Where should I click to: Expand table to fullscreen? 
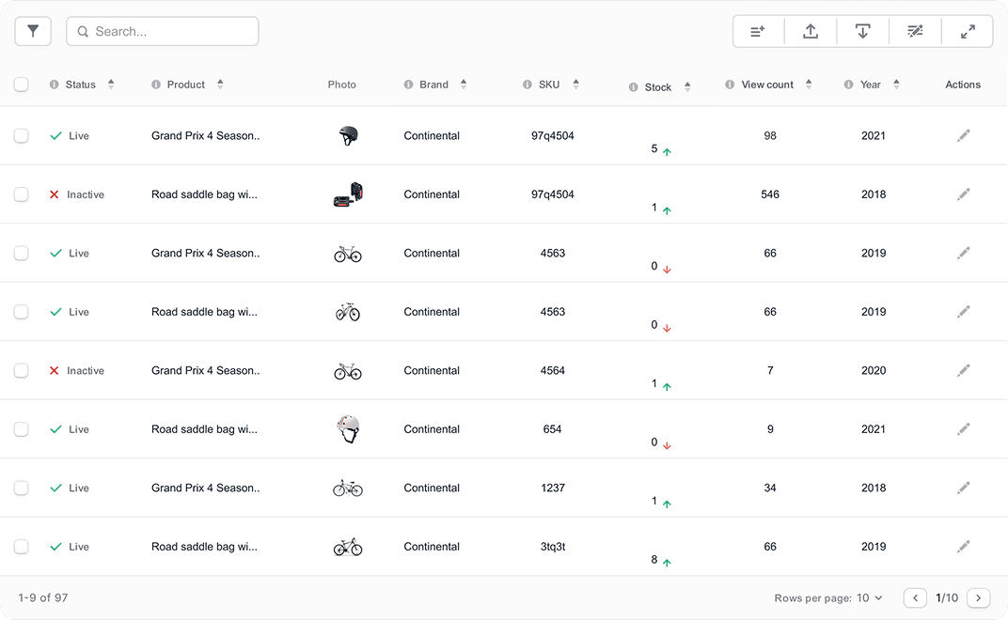(968, 31)
